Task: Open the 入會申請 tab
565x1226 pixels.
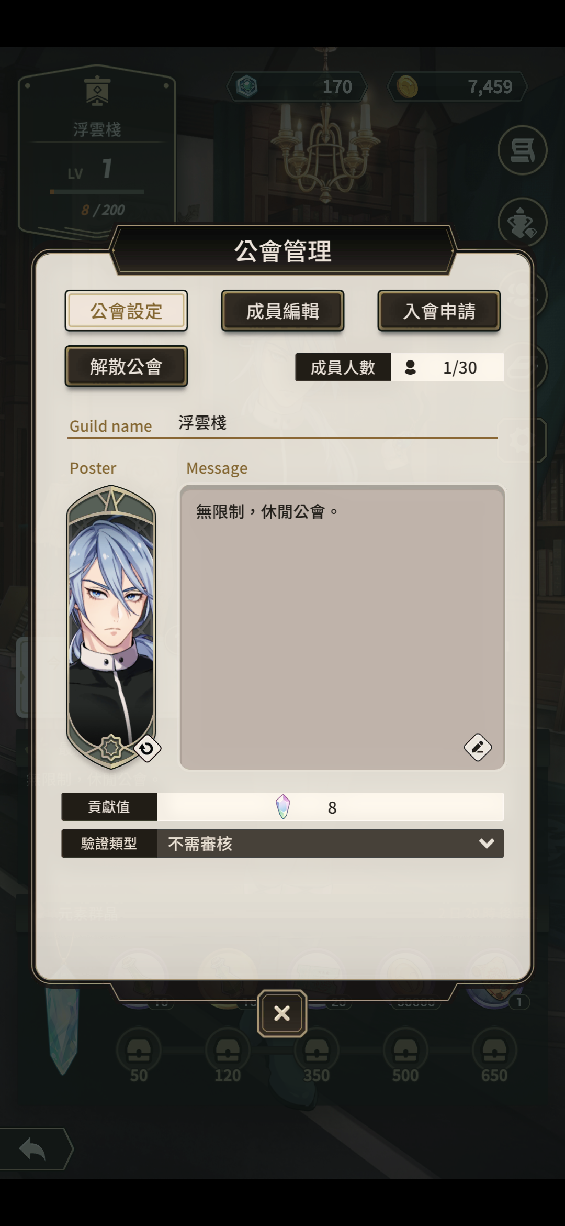Action: click(439, 311)
